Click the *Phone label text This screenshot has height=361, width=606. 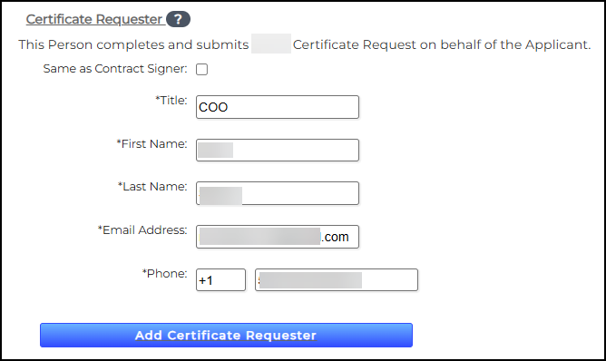(x=164, y=274)
